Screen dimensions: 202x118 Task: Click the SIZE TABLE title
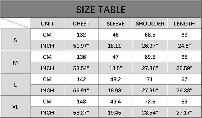coord(101,9)
